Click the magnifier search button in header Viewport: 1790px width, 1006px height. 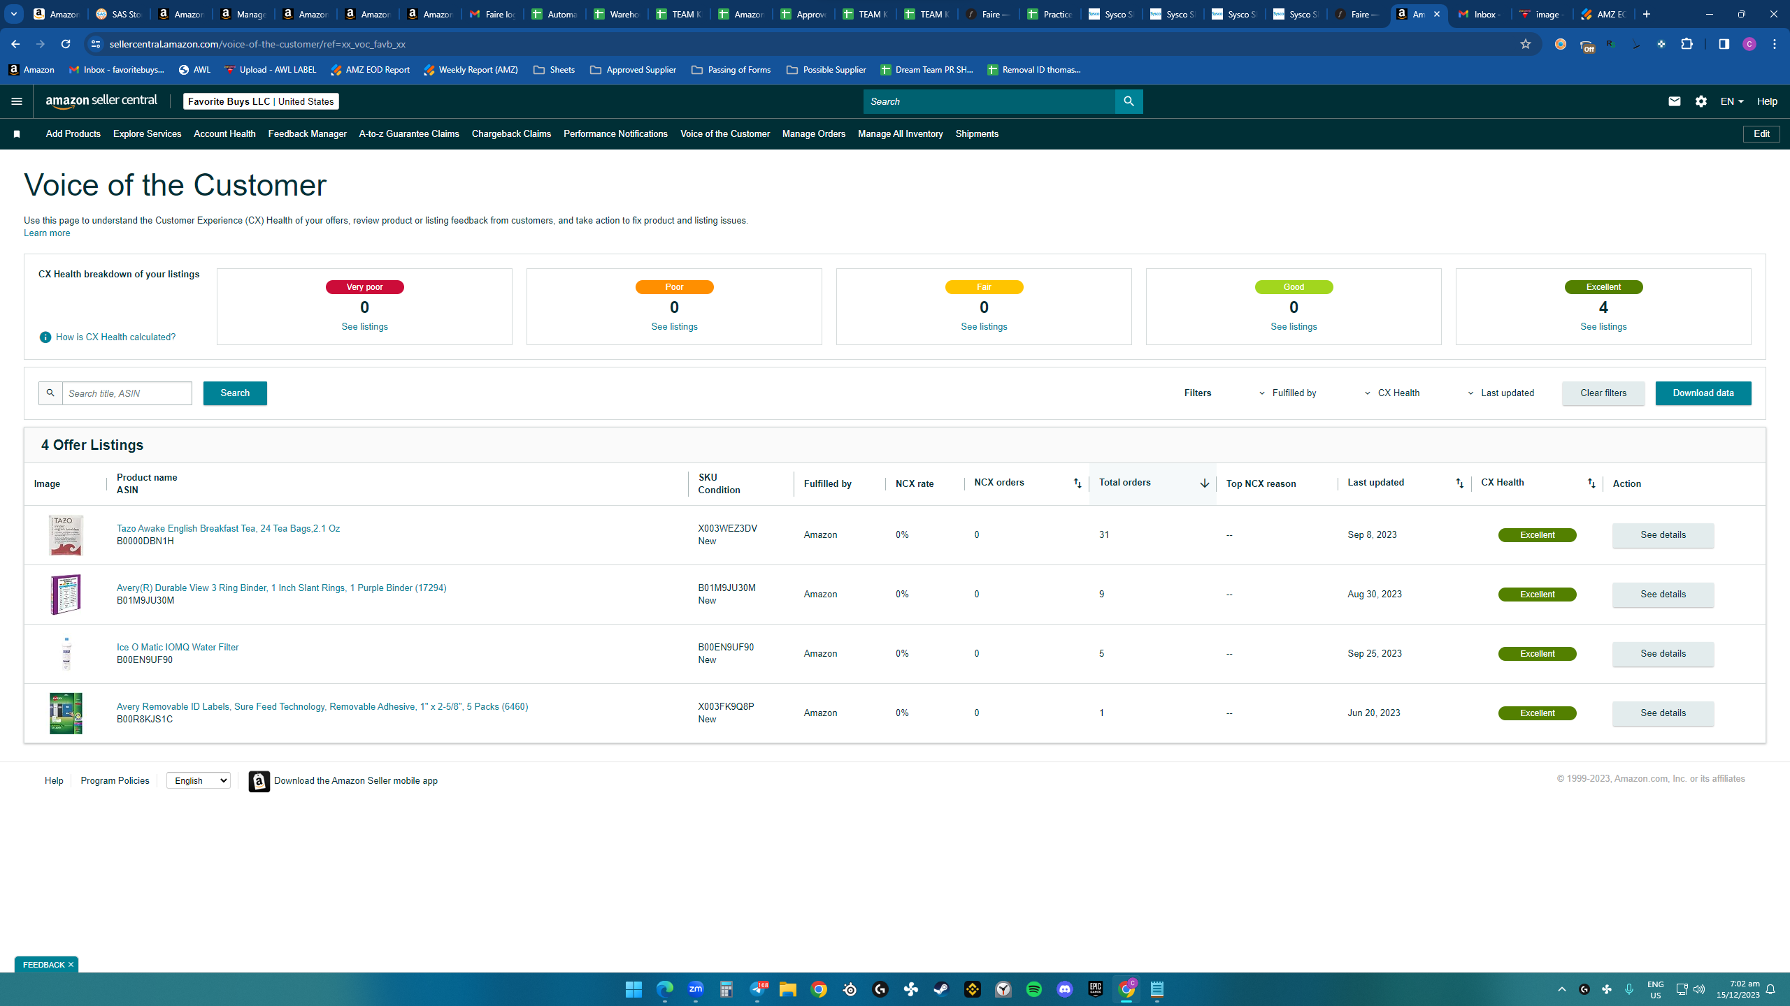point(1129,101)
